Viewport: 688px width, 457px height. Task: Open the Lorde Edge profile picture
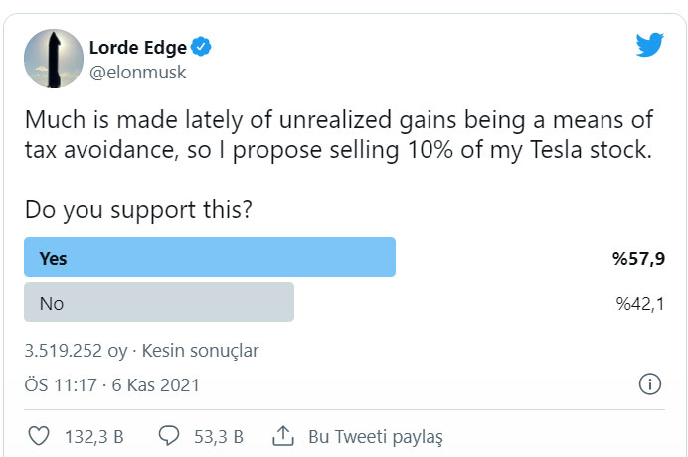tap(52, 58)
